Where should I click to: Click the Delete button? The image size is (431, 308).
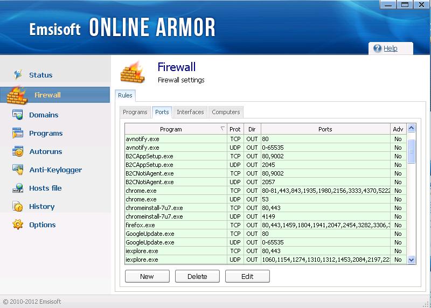tap(197, 276)
